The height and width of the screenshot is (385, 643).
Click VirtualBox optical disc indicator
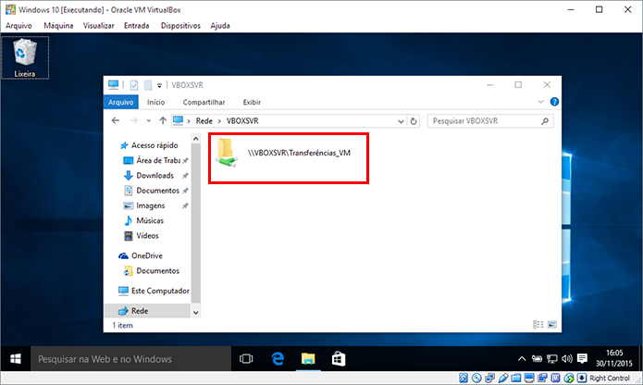click(x=476, y=378)
